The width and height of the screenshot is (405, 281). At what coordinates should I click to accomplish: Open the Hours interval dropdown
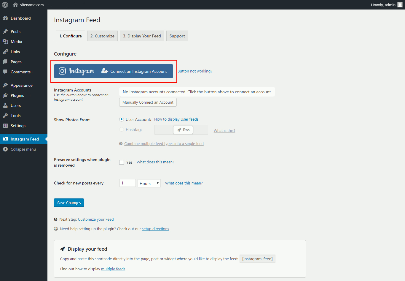[x=149, y=183]
